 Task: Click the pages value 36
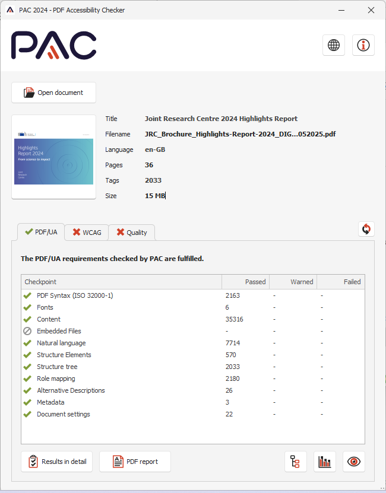(149, 165)
